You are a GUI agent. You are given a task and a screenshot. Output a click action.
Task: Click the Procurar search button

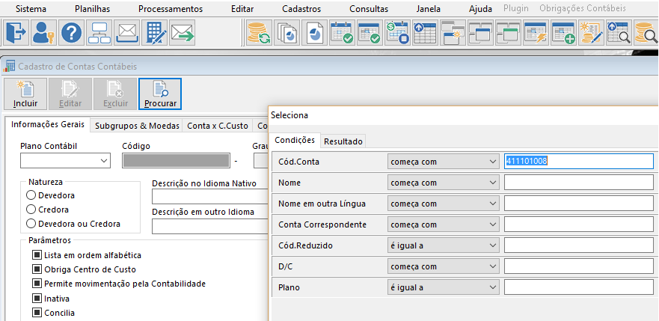pos(160,94)
